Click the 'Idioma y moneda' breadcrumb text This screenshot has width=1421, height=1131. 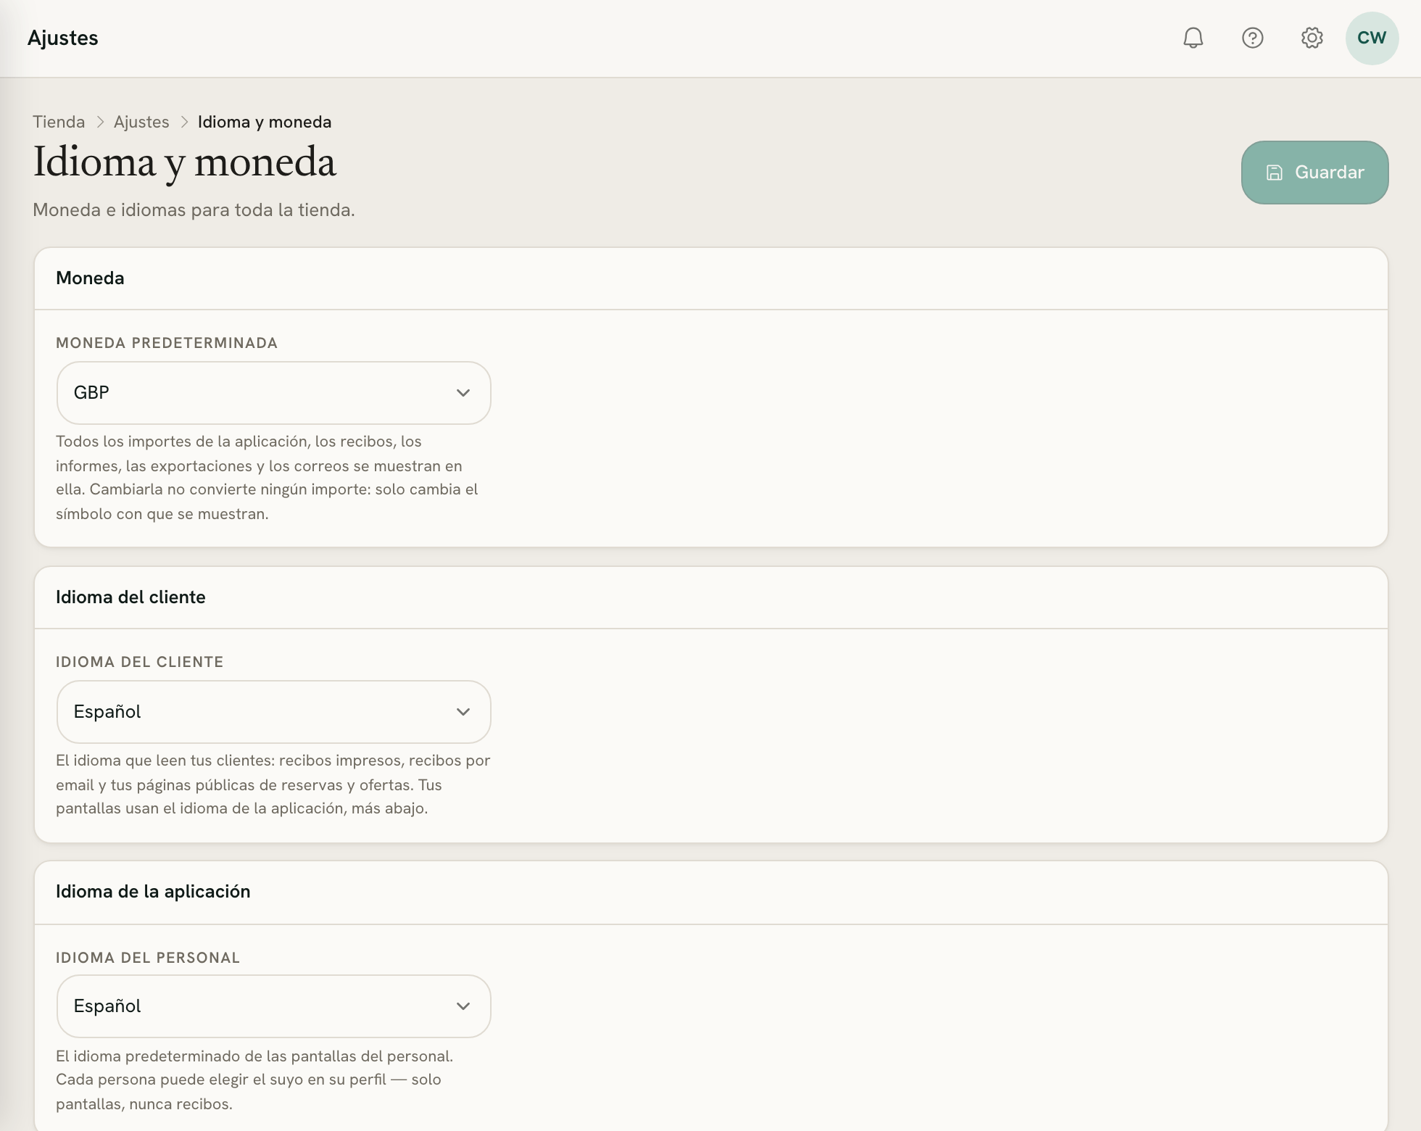[x=265, y=122]
